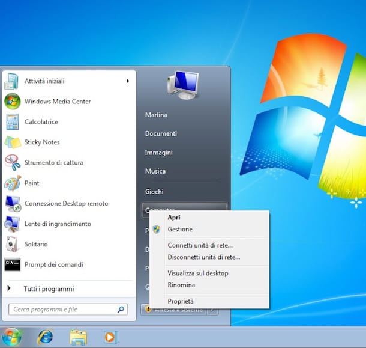Click the Solitario label
This screenshot has width=366, height=348.
[36, 244]
